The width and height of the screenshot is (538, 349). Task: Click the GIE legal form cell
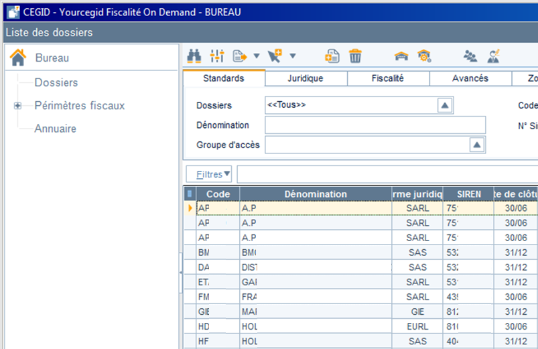click(417, 311)
